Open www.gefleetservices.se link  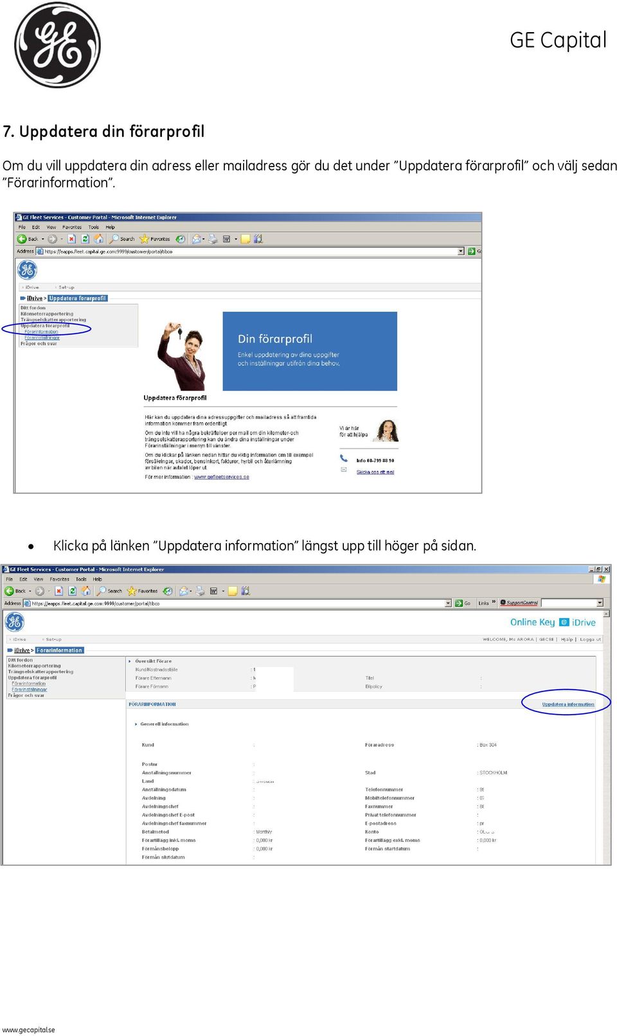pyautogui.click(x=222, y=478)
